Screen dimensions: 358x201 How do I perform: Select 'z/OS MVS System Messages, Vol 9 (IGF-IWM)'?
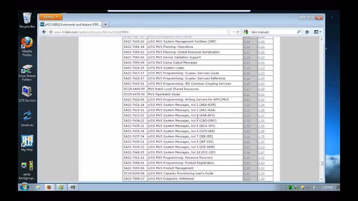coord(181,147)
